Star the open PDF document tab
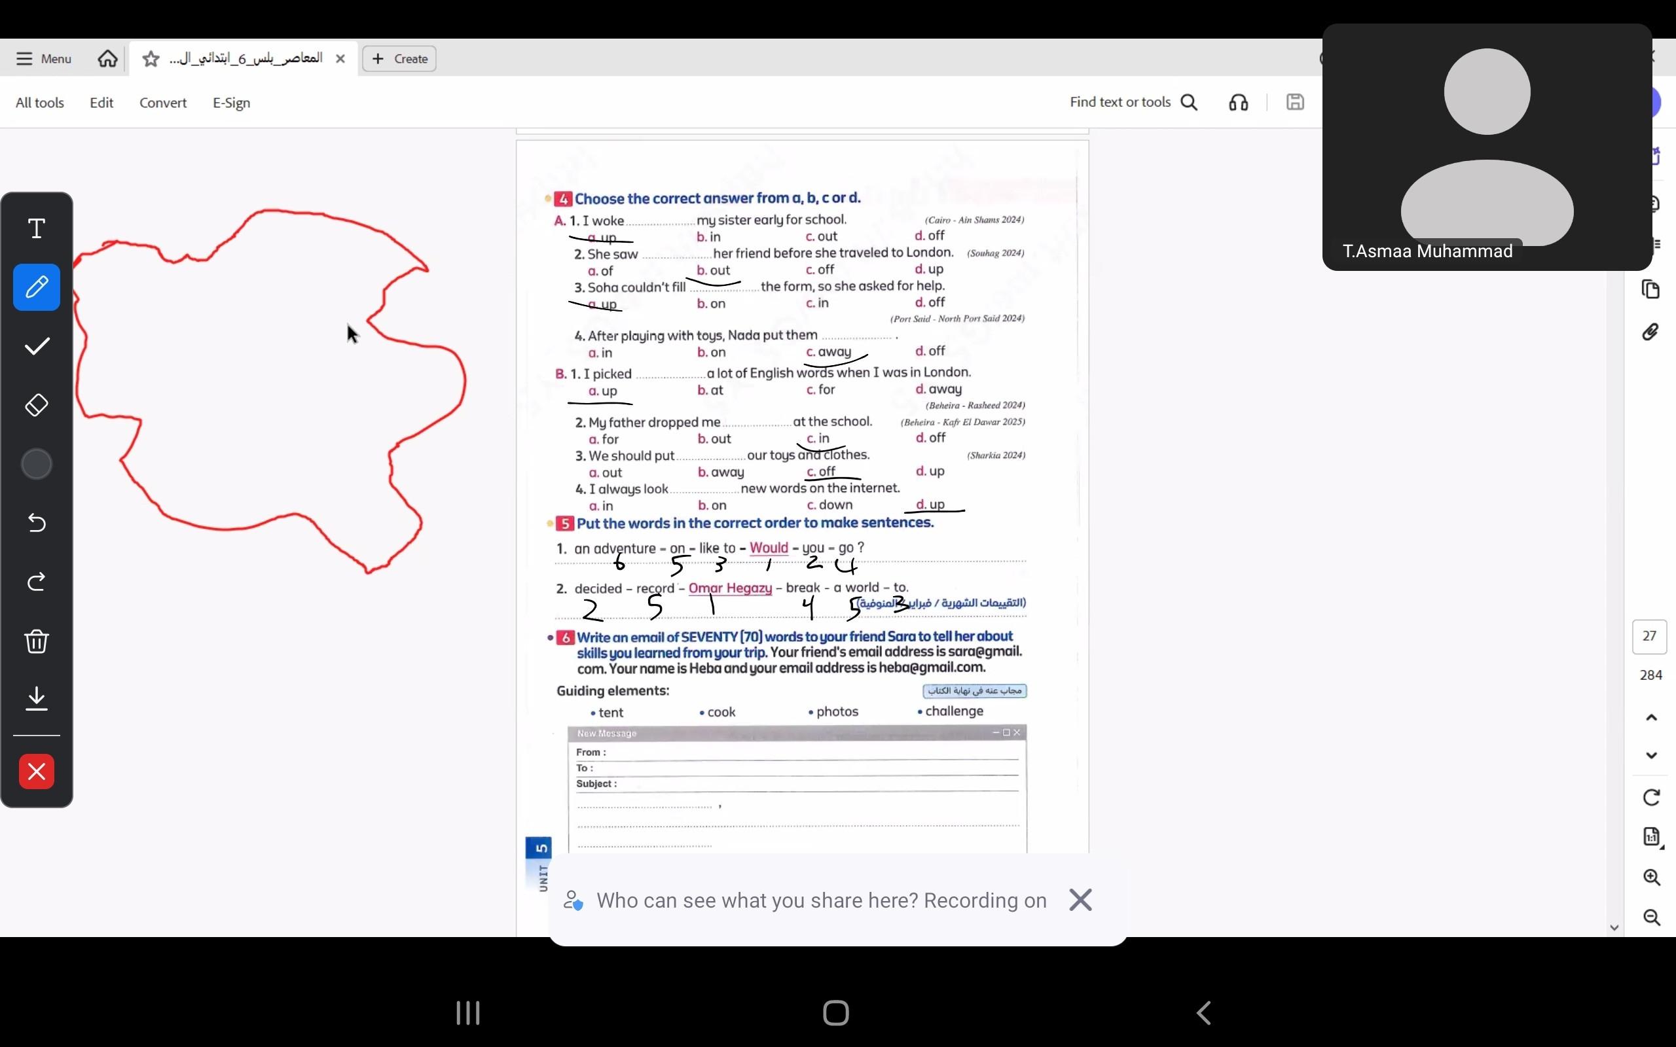The image size is (1676, 1047). [x=151, y=59]
